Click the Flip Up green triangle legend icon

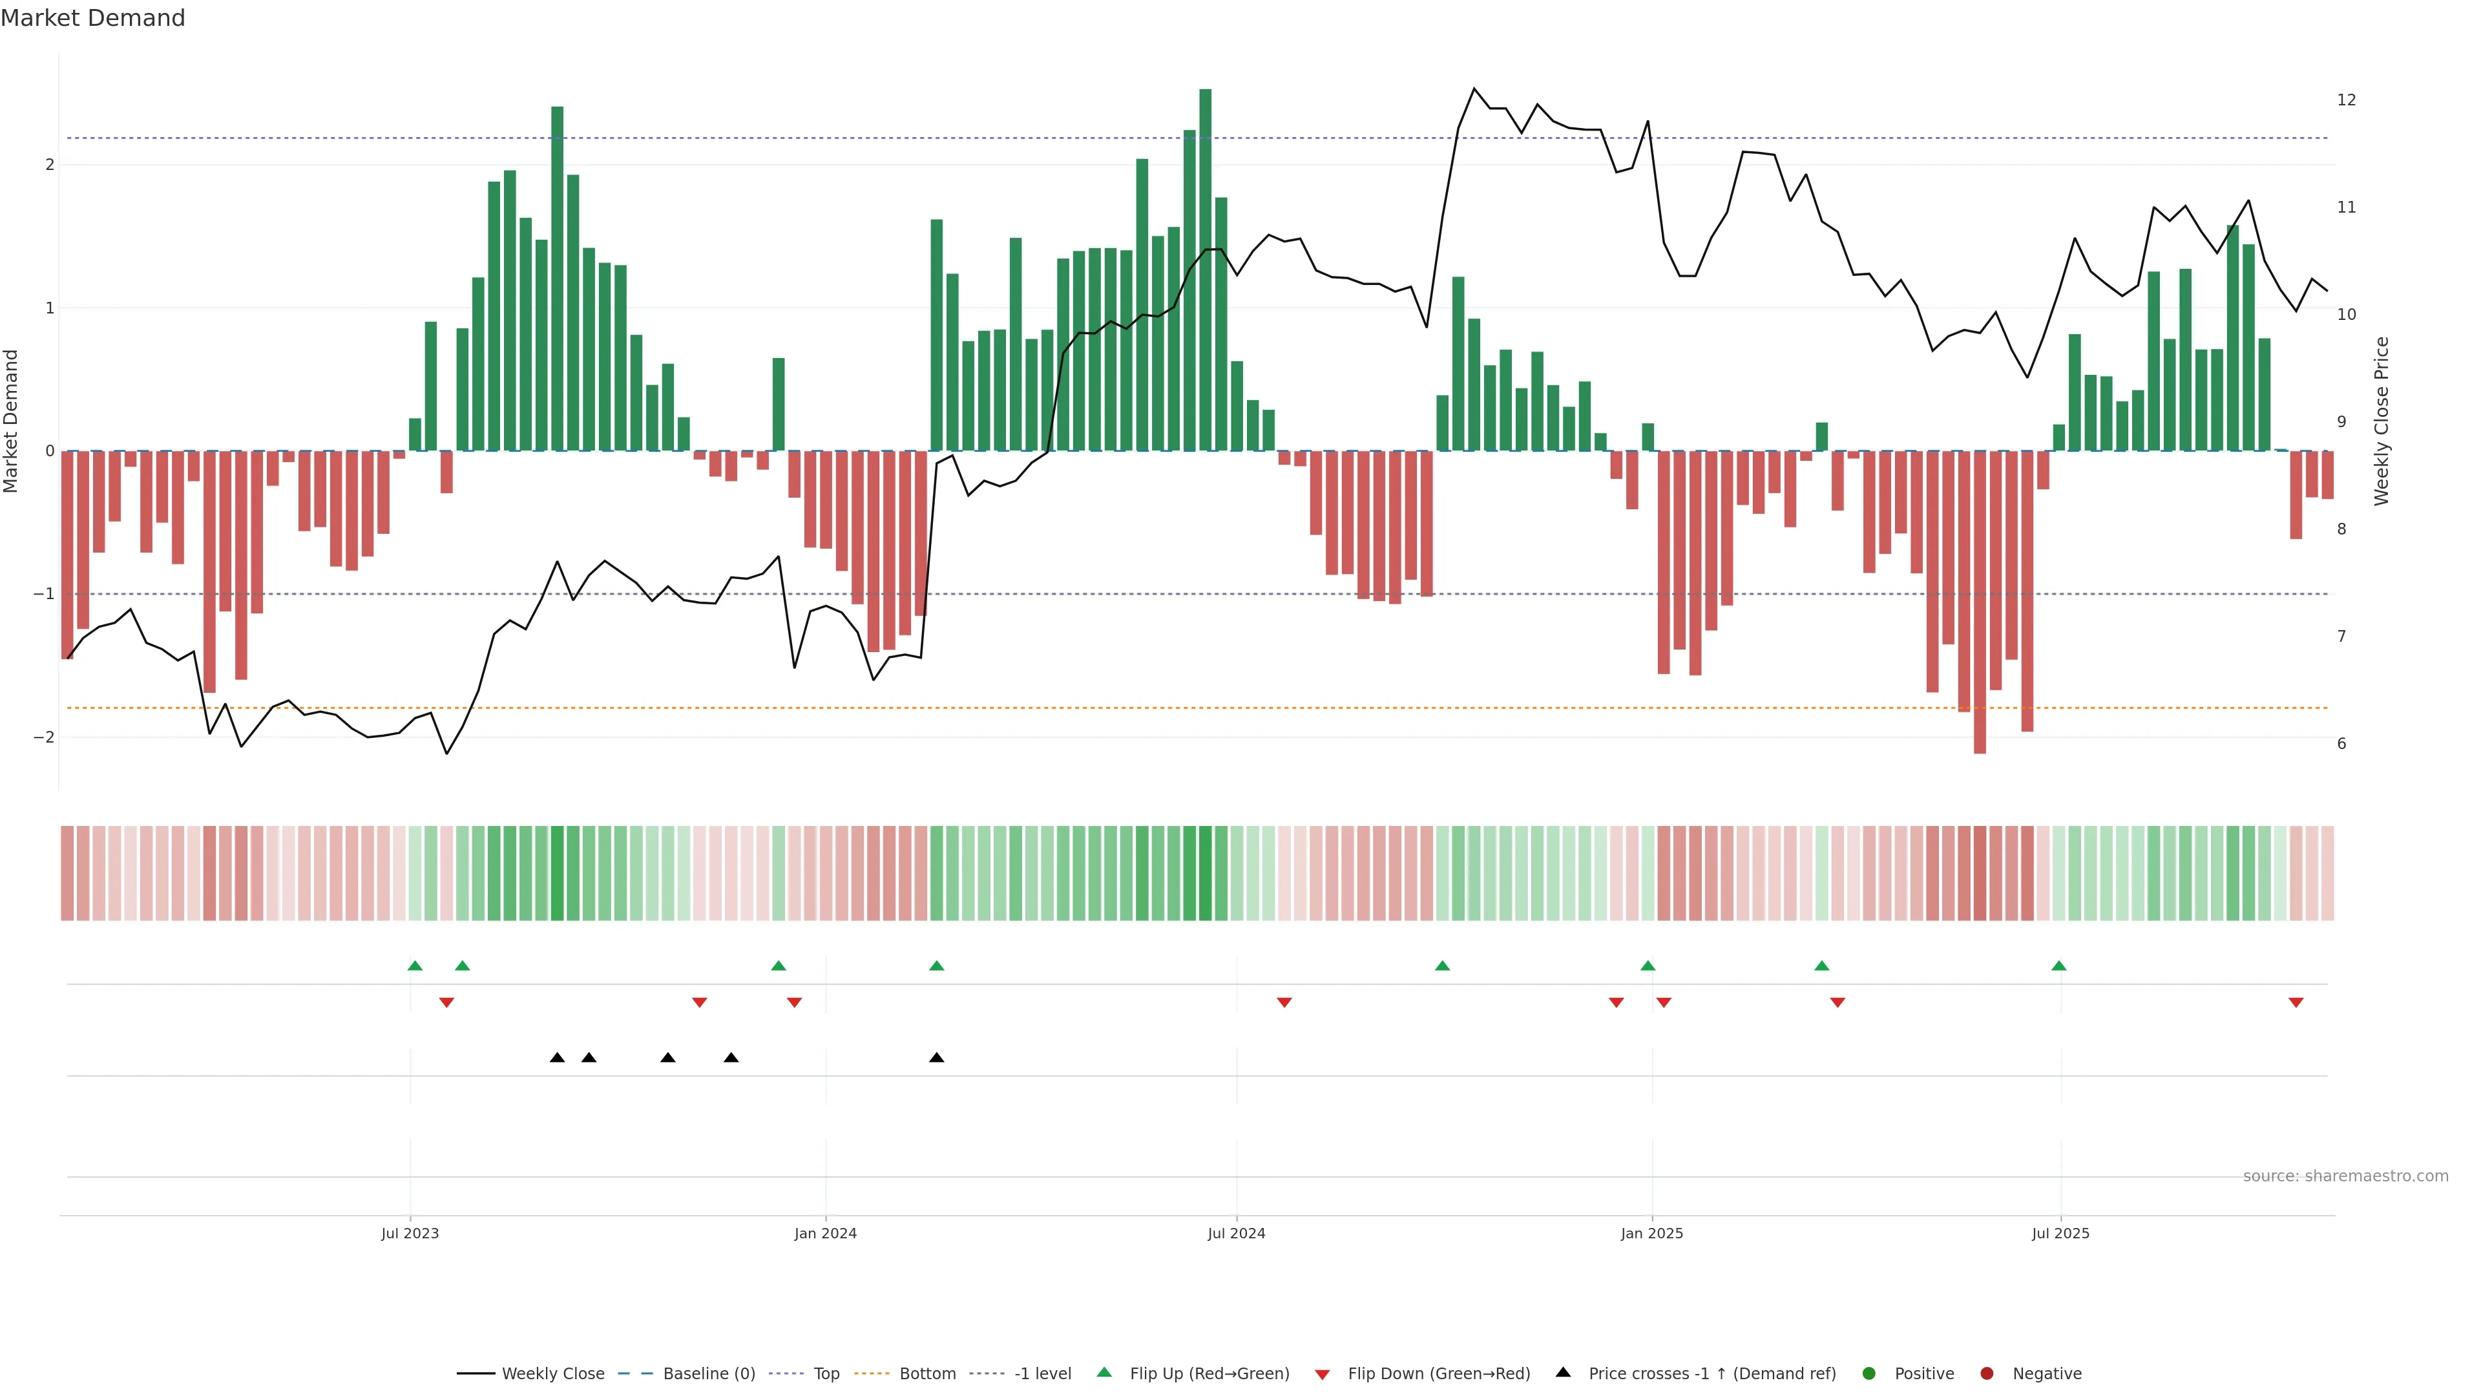coord(1104,1372)
